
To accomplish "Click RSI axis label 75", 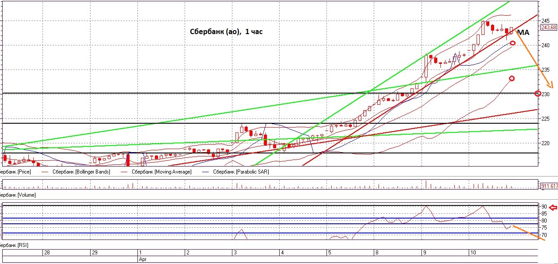I will pyautogui.click(x=544, y=228).
